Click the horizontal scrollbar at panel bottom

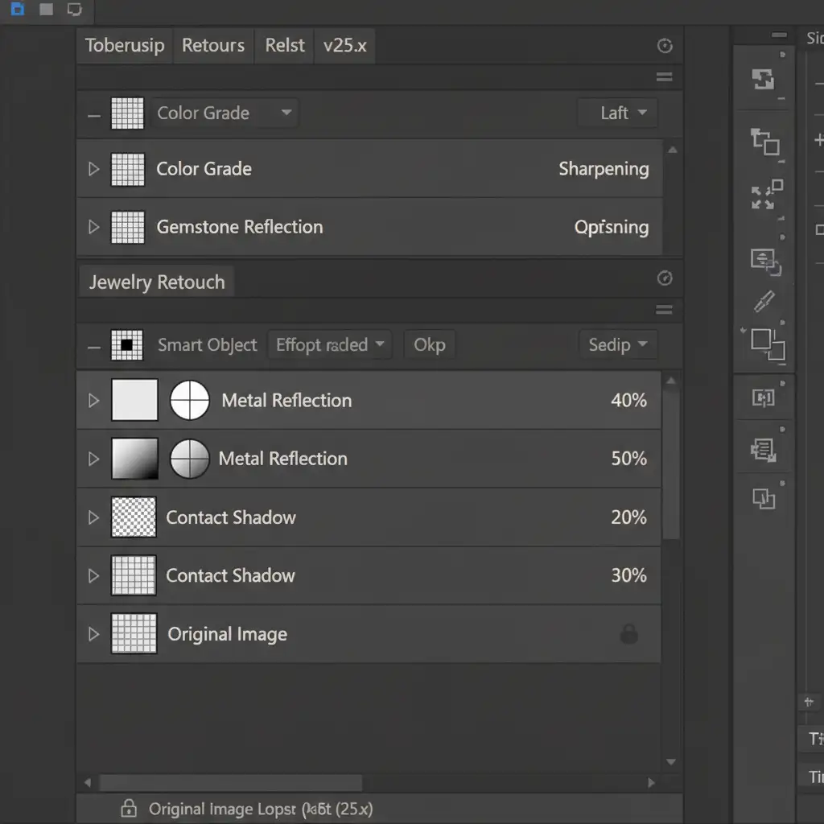point(229,782)
